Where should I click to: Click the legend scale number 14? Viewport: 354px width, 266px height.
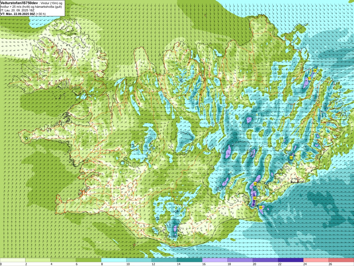pyautogui.click(x=178, y=264)
